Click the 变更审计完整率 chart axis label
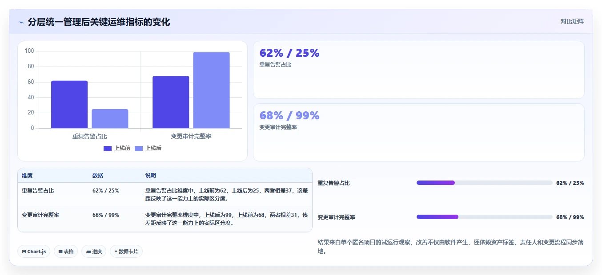Image resolution: width=602 pixels, height=275 pixels. pos(191,136)
